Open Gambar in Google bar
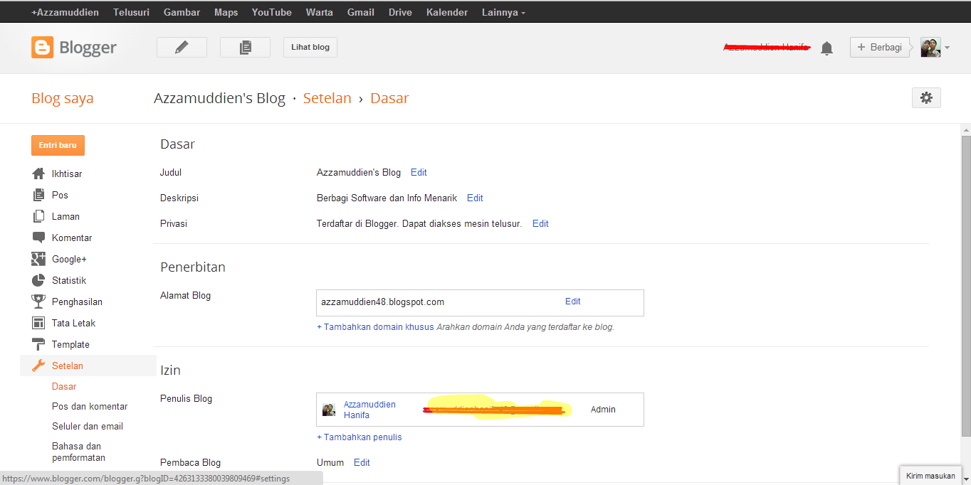971x485 pixels. [x=182, y=12]
